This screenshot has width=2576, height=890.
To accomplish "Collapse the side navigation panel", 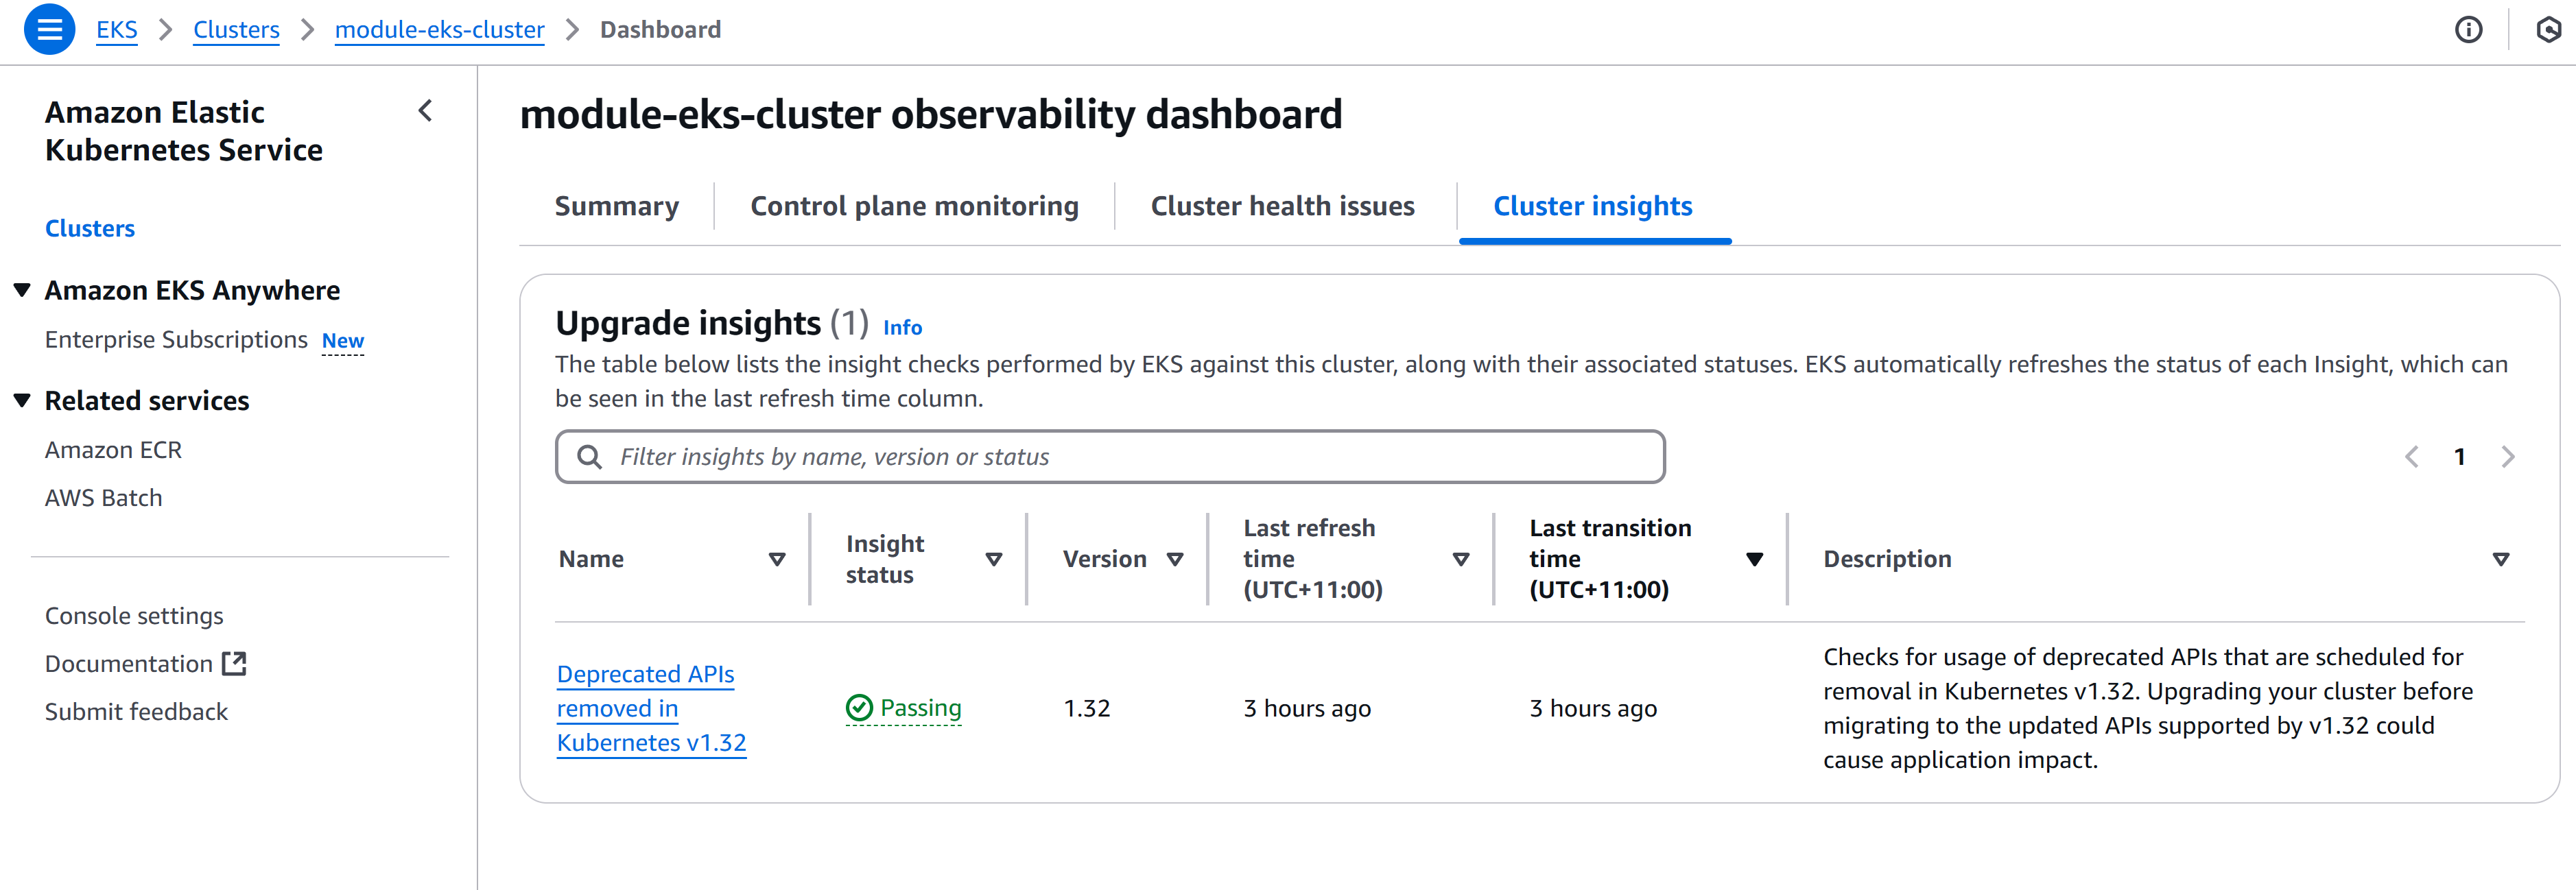I will click(426, 111).
